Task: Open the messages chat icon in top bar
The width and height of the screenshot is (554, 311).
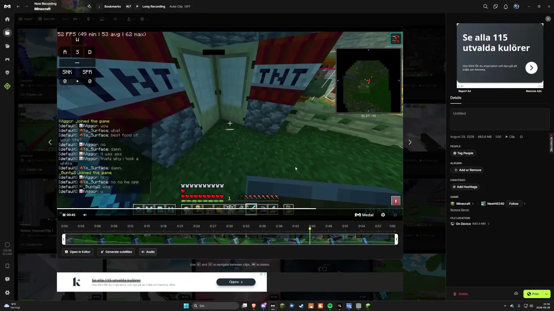Action: tap(496, 6)
